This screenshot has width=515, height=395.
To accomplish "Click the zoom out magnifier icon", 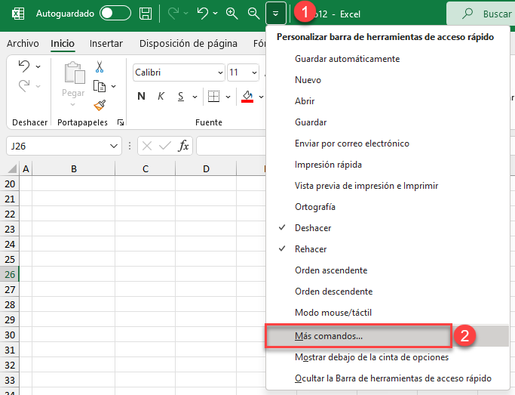I will 253,14.
